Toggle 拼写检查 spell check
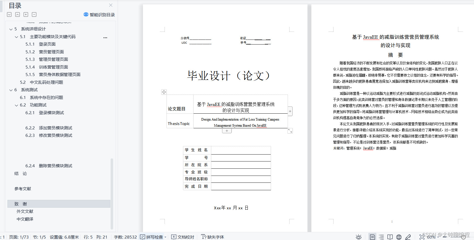The height and width of the screenshot is (240, 474). (x=152, y=237)
